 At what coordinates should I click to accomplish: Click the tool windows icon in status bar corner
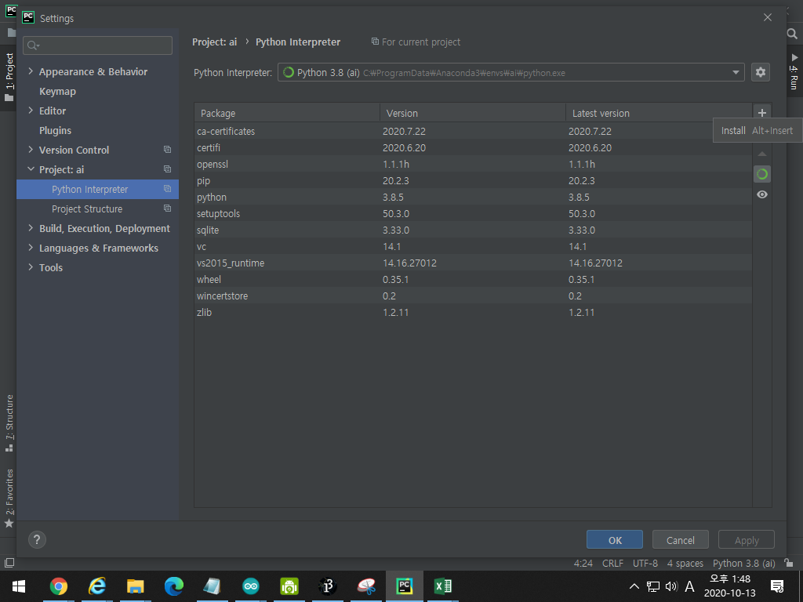[x=9, y=563]
